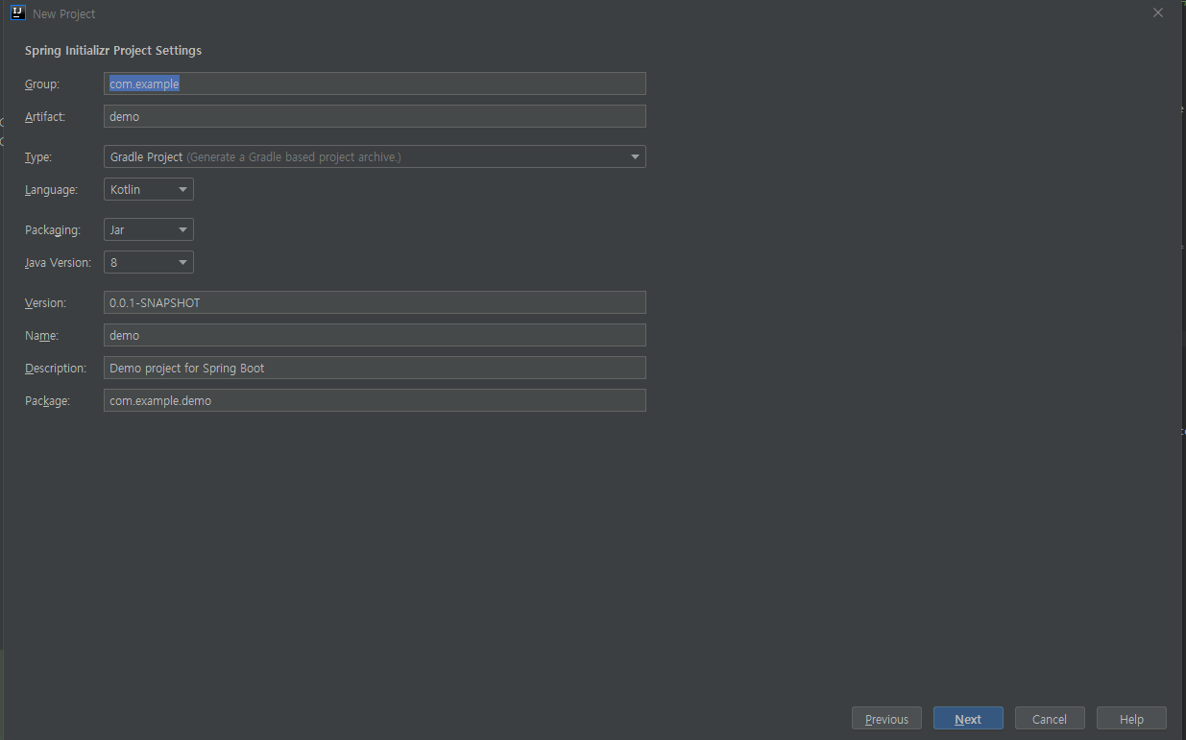
Task: Cancel the new project wizard
Action: point(1050,719)
